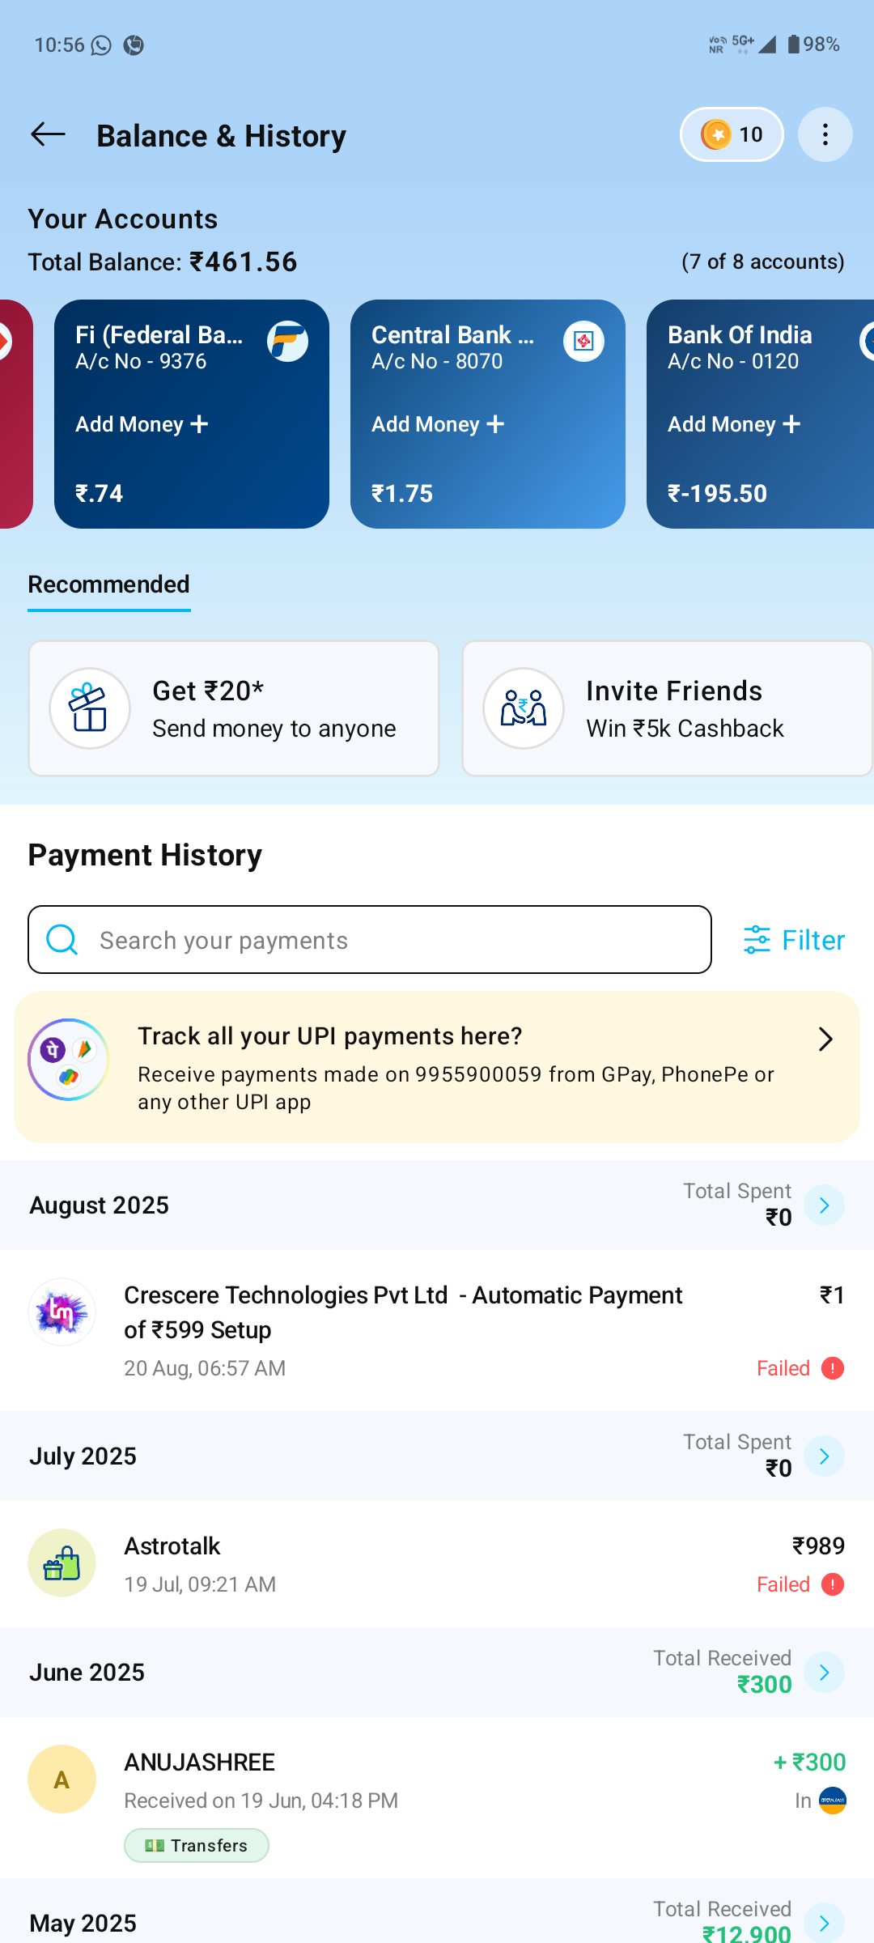Tap the Transfers category tag
Image resolution: width=874 pixels, height=1943 pixels.
pos(197,1846)
